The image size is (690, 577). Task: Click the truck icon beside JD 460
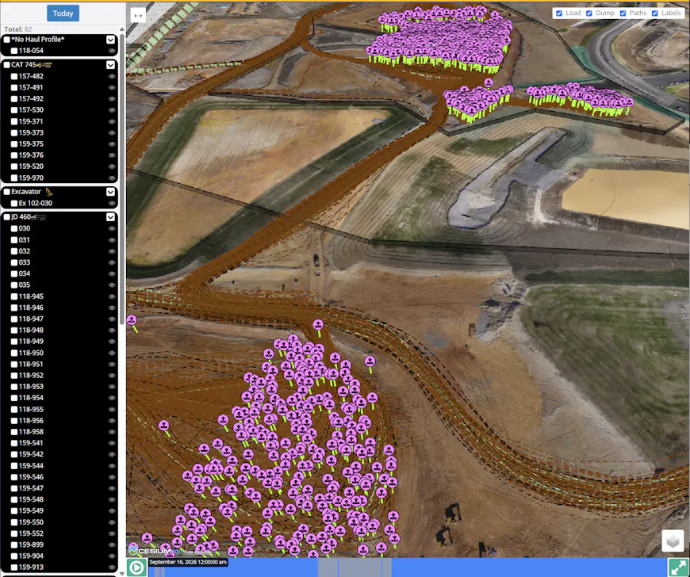(39, 217)
